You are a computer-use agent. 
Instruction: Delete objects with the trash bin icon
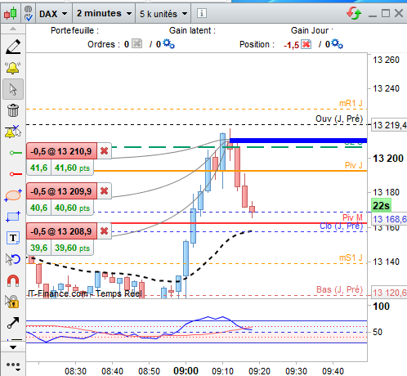coord(13,110)
